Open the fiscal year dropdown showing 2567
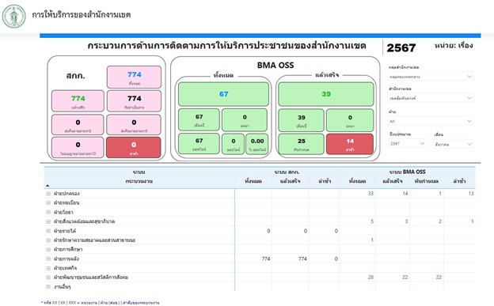This screenshot has height=306, width=494. point(408,144)
